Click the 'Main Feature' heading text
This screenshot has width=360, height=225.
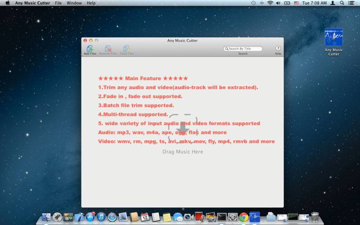click(143, 78)
